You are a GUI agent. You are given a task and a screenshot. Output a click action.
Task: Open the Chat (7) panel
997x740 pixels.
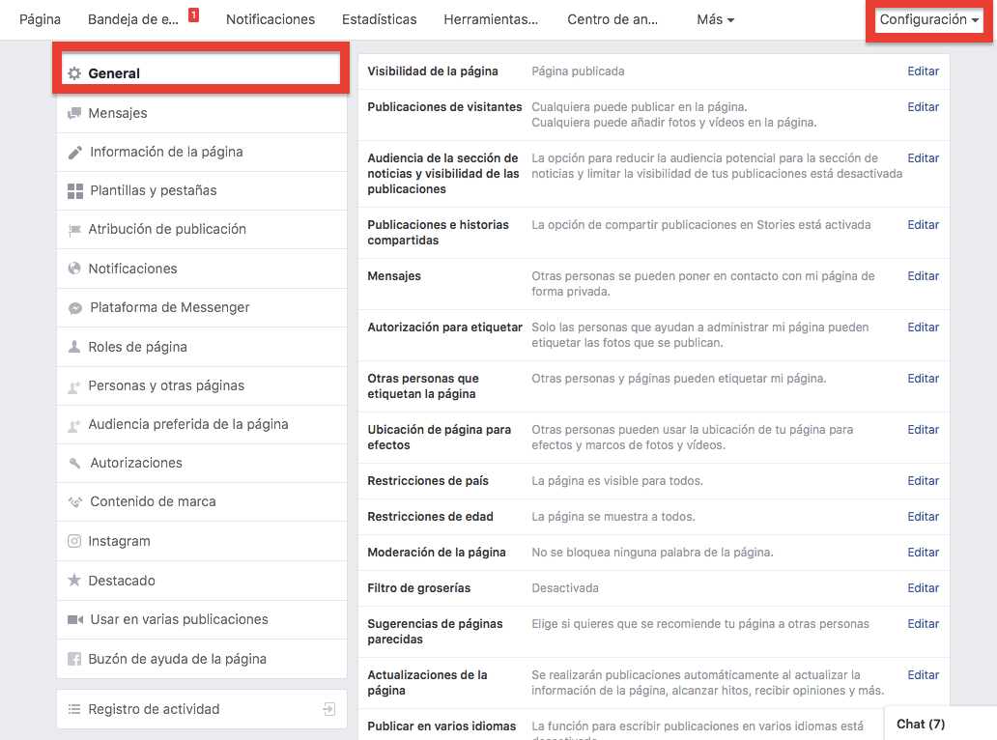tap(921, 724)
